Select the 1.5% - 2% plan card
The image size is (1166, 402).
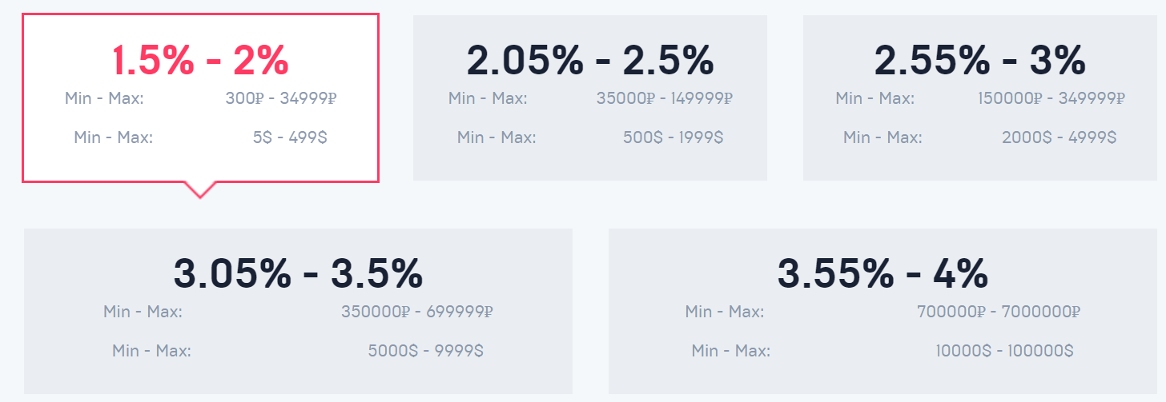(x=200, y=98)
